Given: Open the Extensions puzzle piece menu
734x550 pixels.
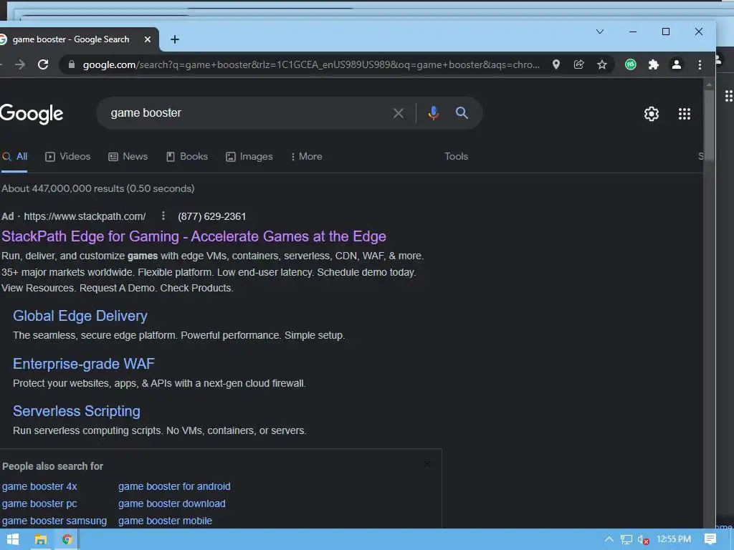Looking at the screenshot, I should (654, 64).
